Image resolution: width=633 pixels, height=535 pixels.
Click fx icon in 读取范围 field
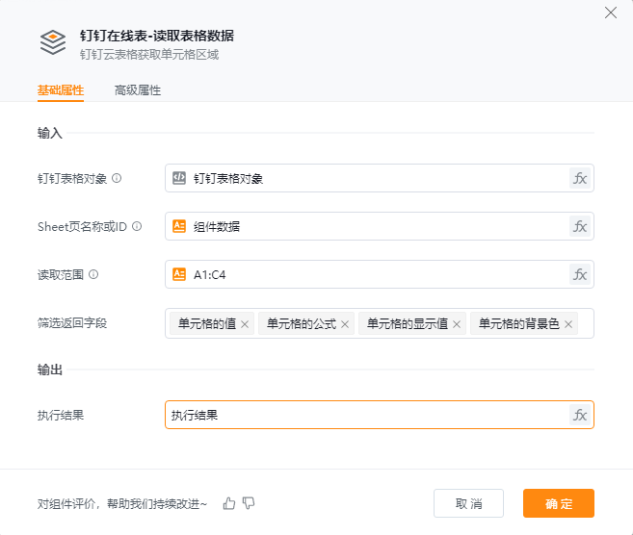[x=580, y=274]
